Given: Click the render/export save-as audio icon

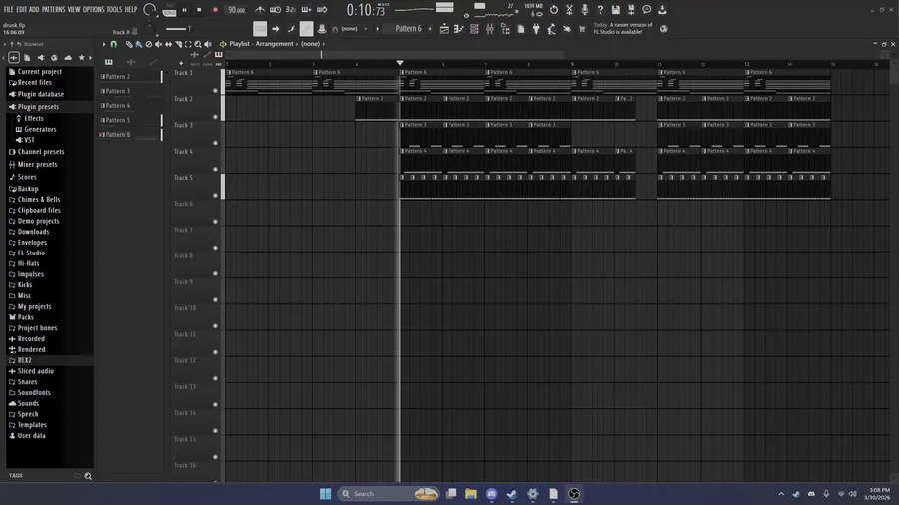Looking at the screenshot, I should (x=631, y=10).
